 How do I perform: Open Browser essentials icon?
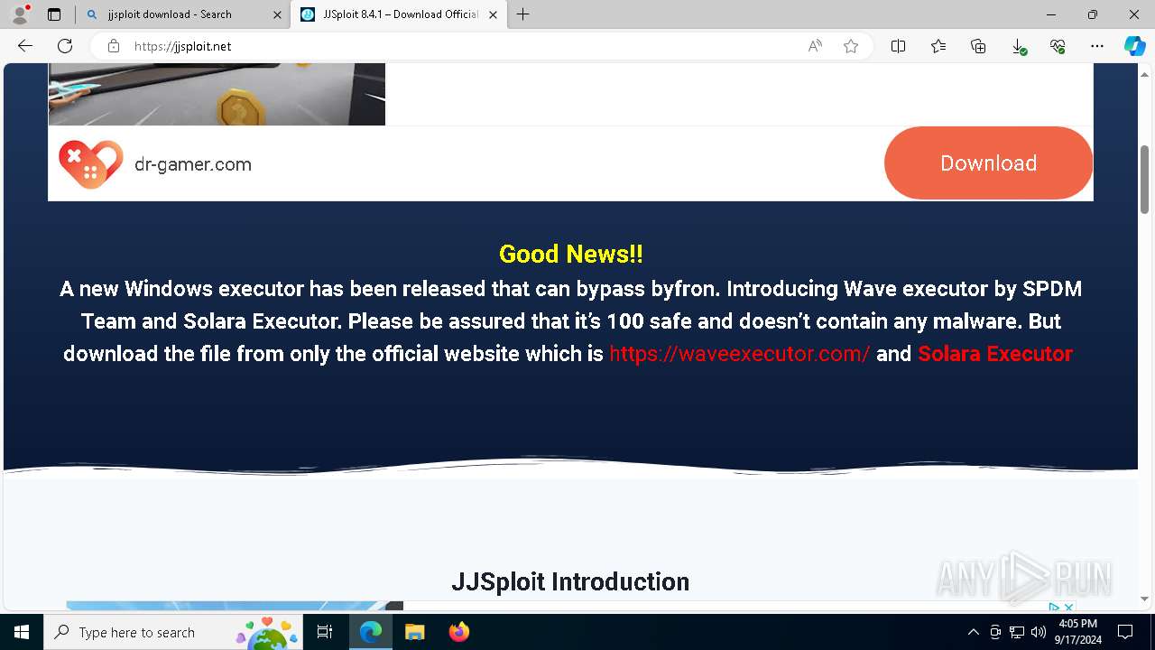point(1058,46)
